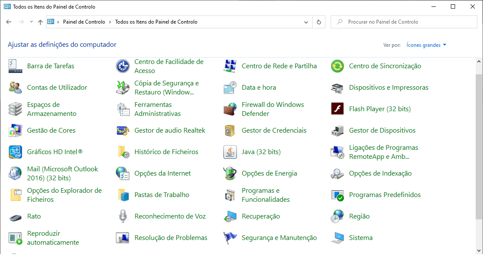Screen dimensions: 483x255
Task: Click the vertical scrollbar thumb
Action: [x=479, y=147]
